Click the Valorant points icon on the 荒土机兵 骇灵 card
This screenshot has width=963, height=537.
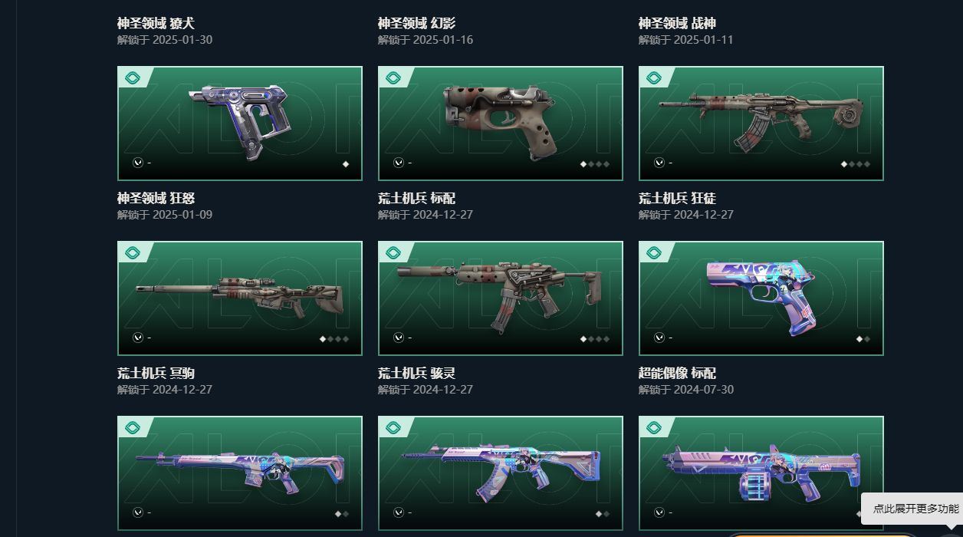tap(399, 338)
